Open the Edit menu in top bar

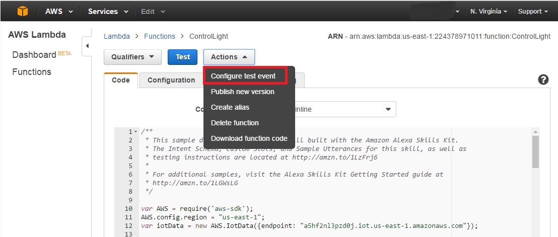153,12
